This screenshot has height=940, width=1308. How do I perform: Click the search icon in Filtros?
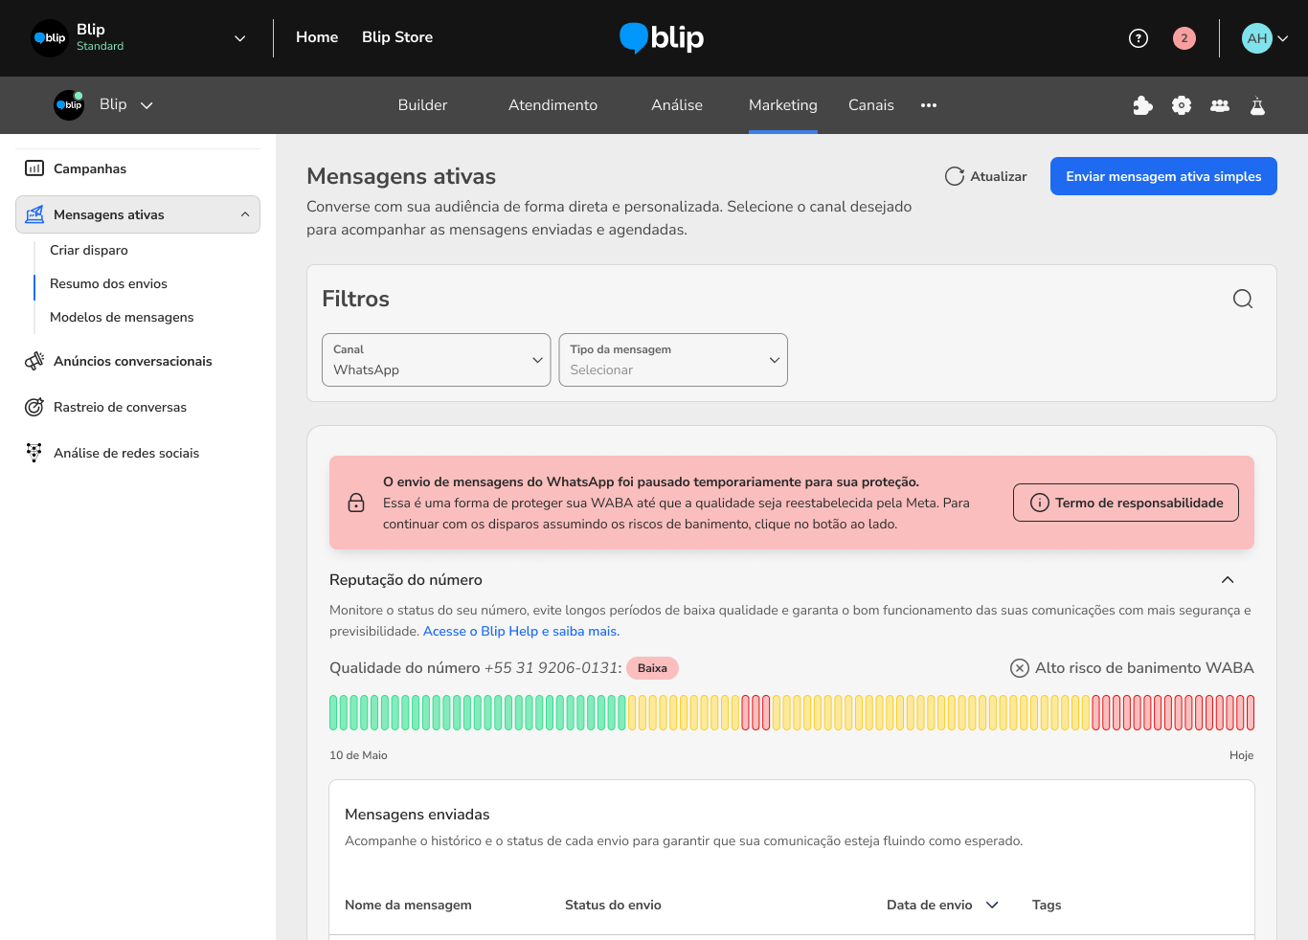pos(1242,299)
